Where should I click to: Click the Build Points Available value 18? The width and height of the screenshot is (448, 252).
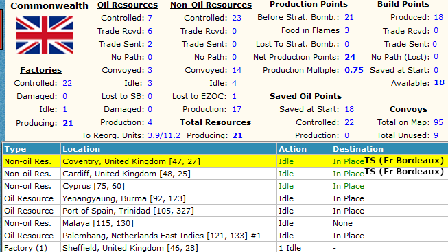click(439, 83)
